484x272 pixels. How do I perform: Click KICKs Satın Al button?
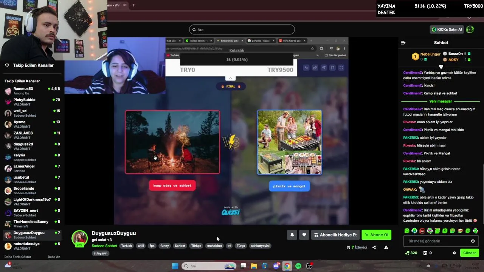tap(447, 29)
